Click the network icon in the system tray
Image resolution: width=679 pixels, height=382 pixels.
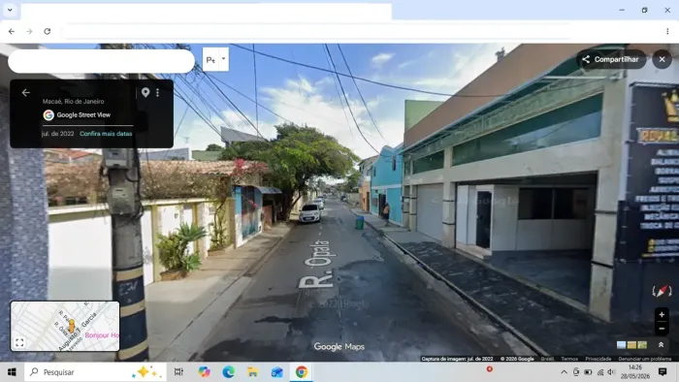[x=600, y=372]
